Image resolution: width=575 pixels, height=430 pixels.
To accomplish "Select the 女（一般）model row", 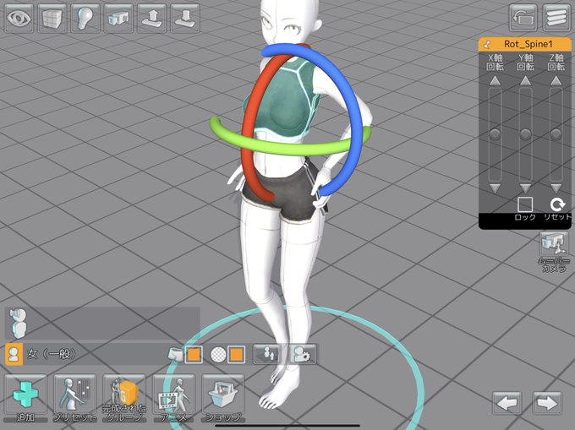I will [x=88, y=354].
